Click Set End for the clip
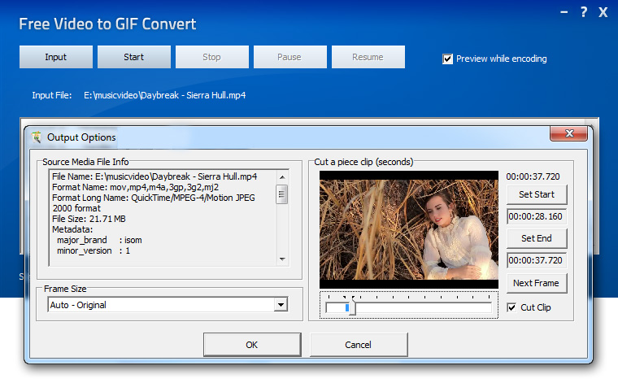This screenshot has height=383, width=618. [x=537, y=238]
